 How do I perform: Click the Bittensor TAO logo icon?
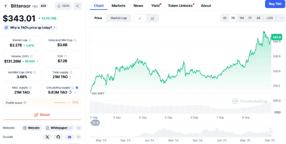[6, 6]
